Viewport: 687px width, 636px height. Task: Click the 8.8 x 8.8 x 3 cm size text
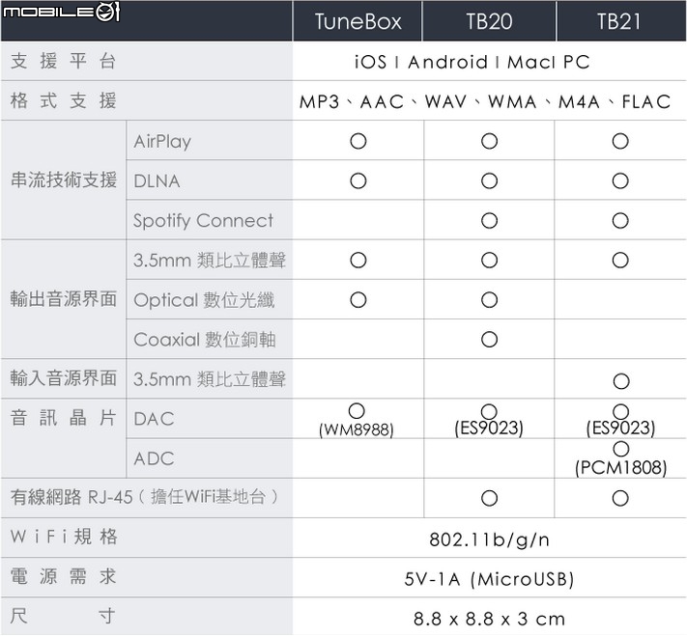click(x=489, y=619)
